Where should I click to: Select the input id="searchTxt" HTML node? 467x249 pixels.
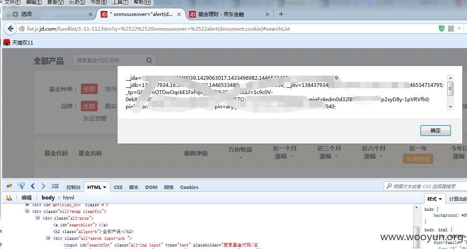161,245
